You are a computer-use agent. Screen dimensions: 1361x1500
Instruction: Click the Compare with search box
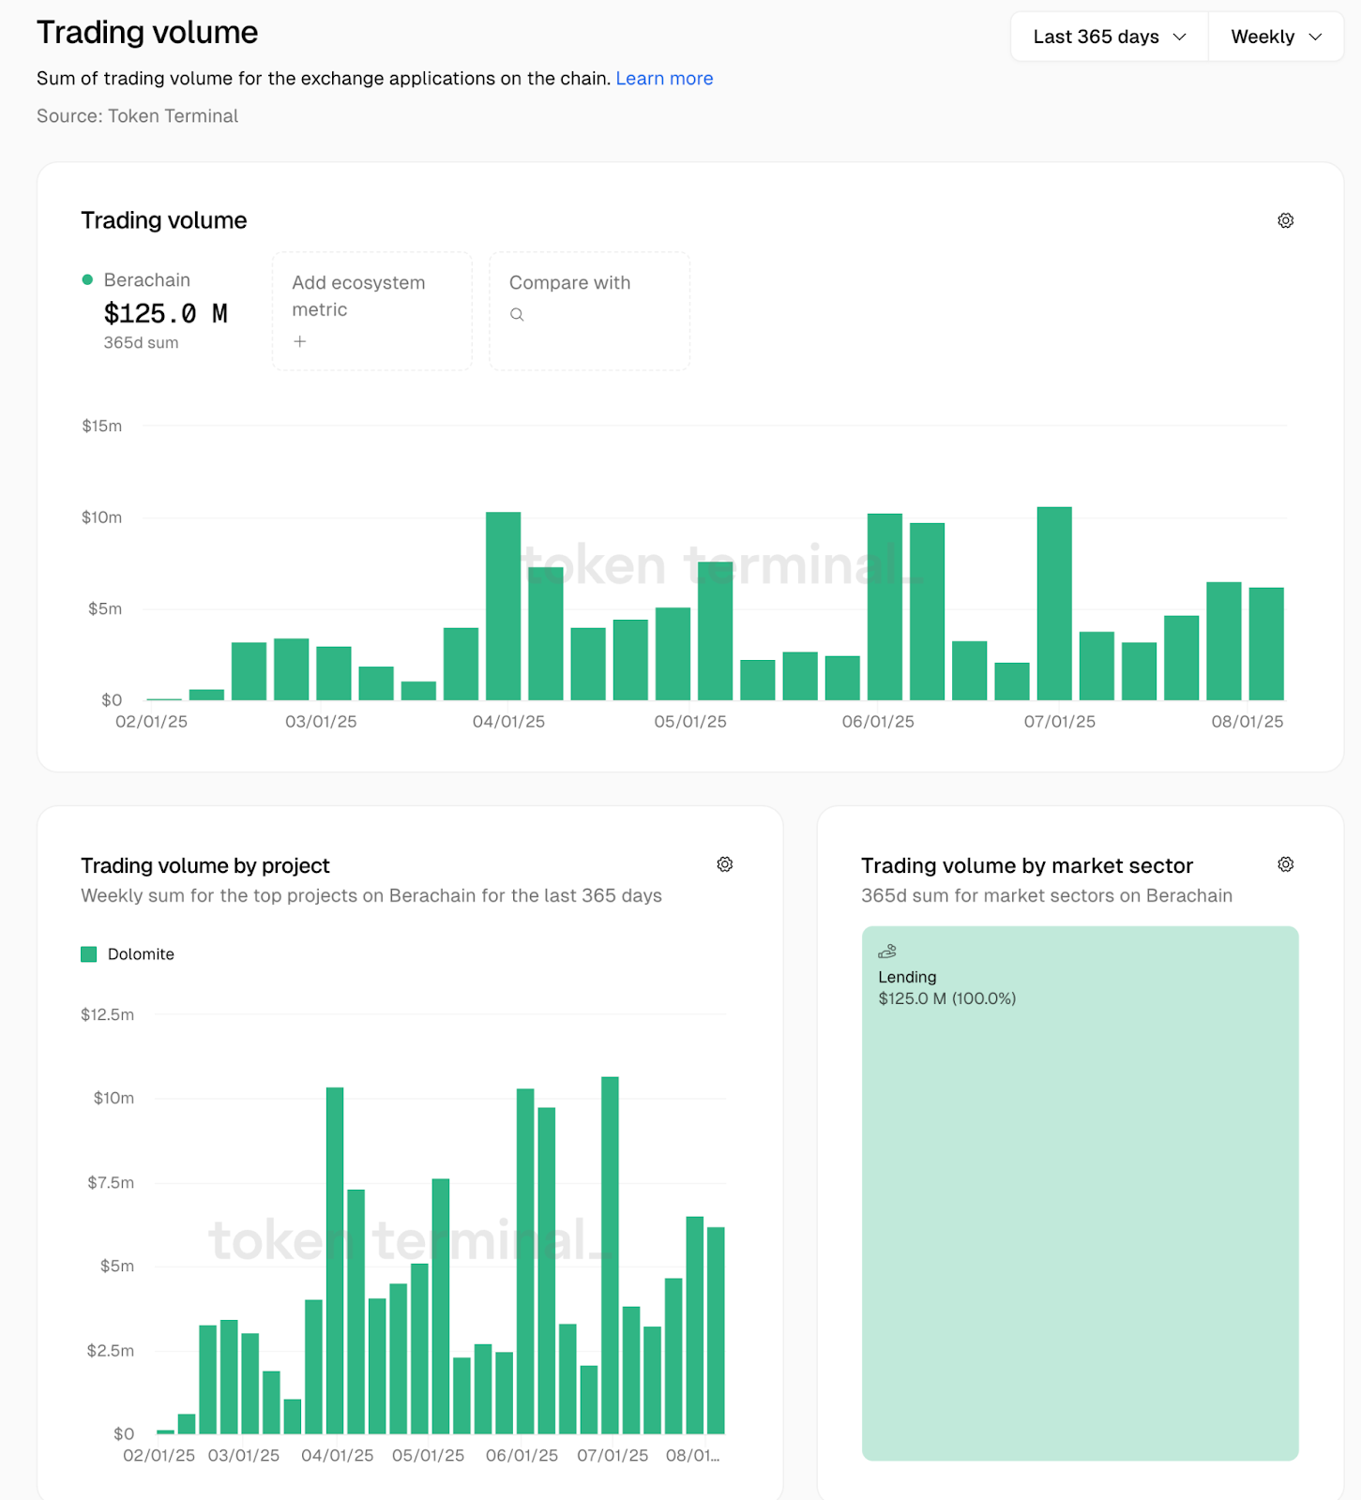[589, 310]
